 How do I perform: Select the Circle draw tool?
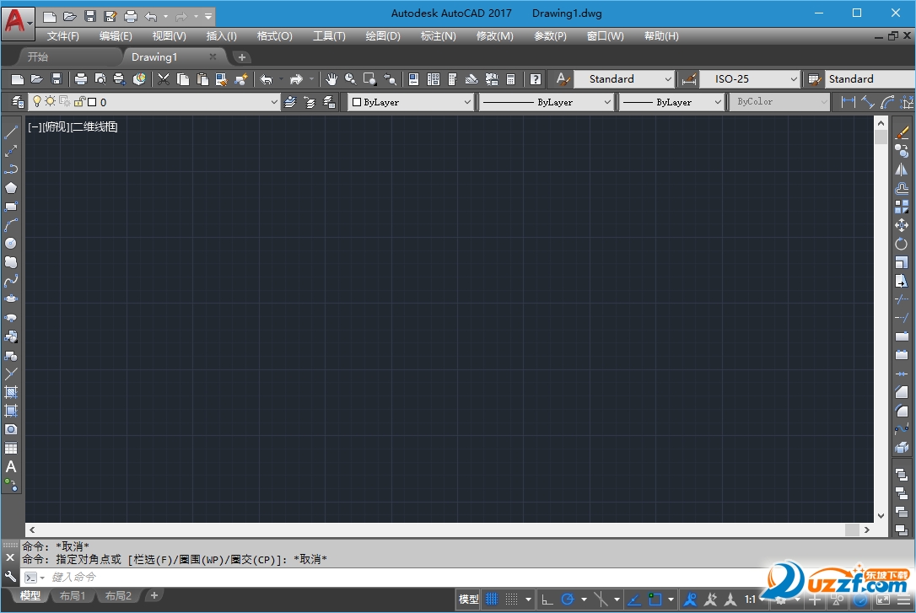pos(11,244)
